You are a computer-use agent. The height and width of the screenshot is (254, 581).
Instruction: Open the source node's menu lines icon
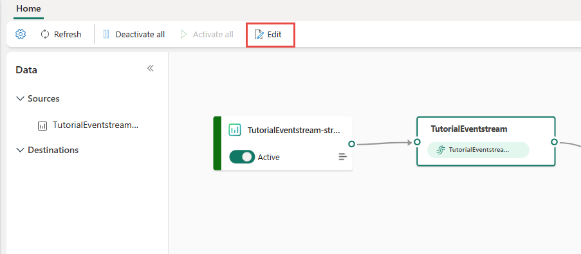[343, 157]
